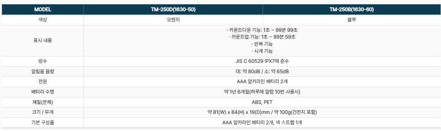Image resolution: width=441 pixels, height=131 pixels.
Task: Click the 오렌지 color value cell
Action: pos(173,20)
